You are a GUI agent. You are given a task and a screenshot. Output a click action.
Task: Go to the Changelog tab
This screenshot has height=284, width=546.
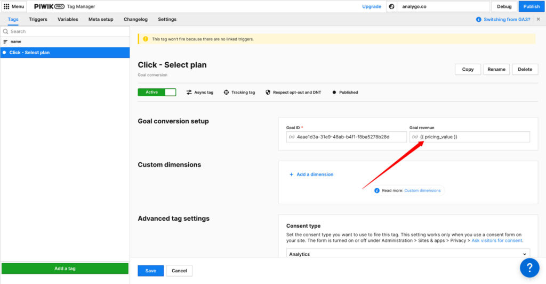(x=135, y=20)
